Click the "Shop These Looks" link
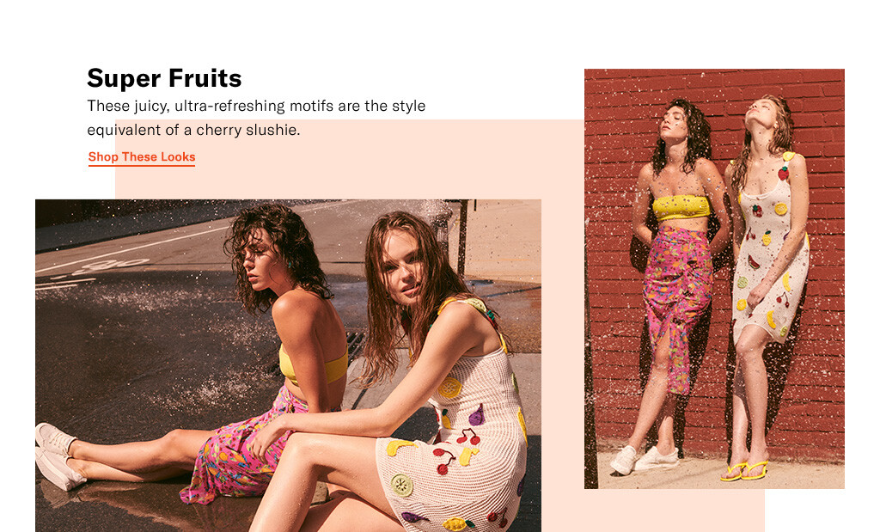 [x=142, y=157]
